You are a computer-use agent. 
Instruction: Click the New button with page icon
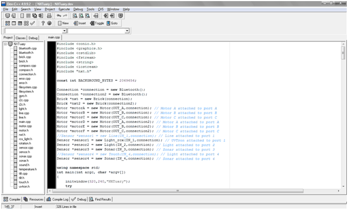coord(63,23)
